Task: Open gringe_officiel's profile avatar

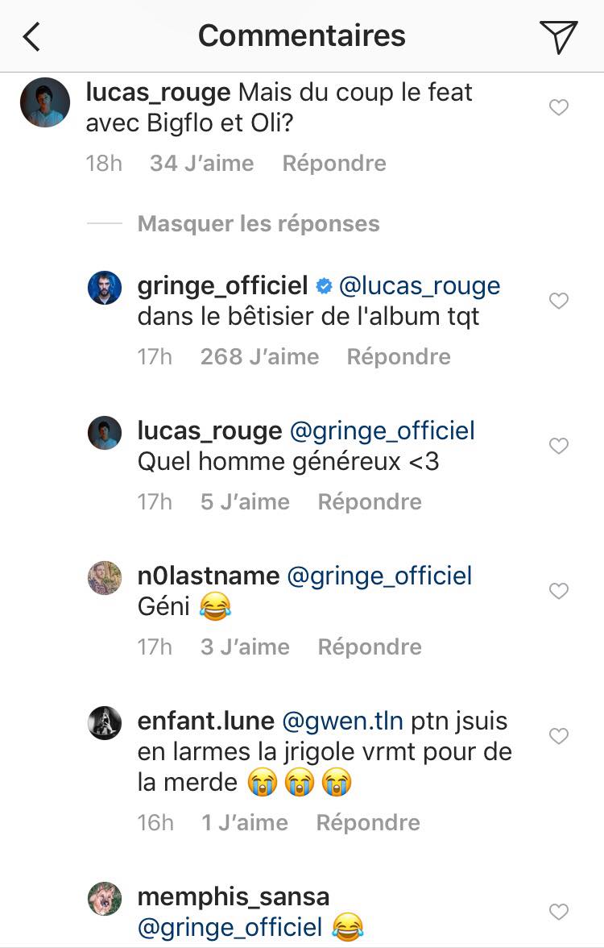Action: click(x=105, y=288)
